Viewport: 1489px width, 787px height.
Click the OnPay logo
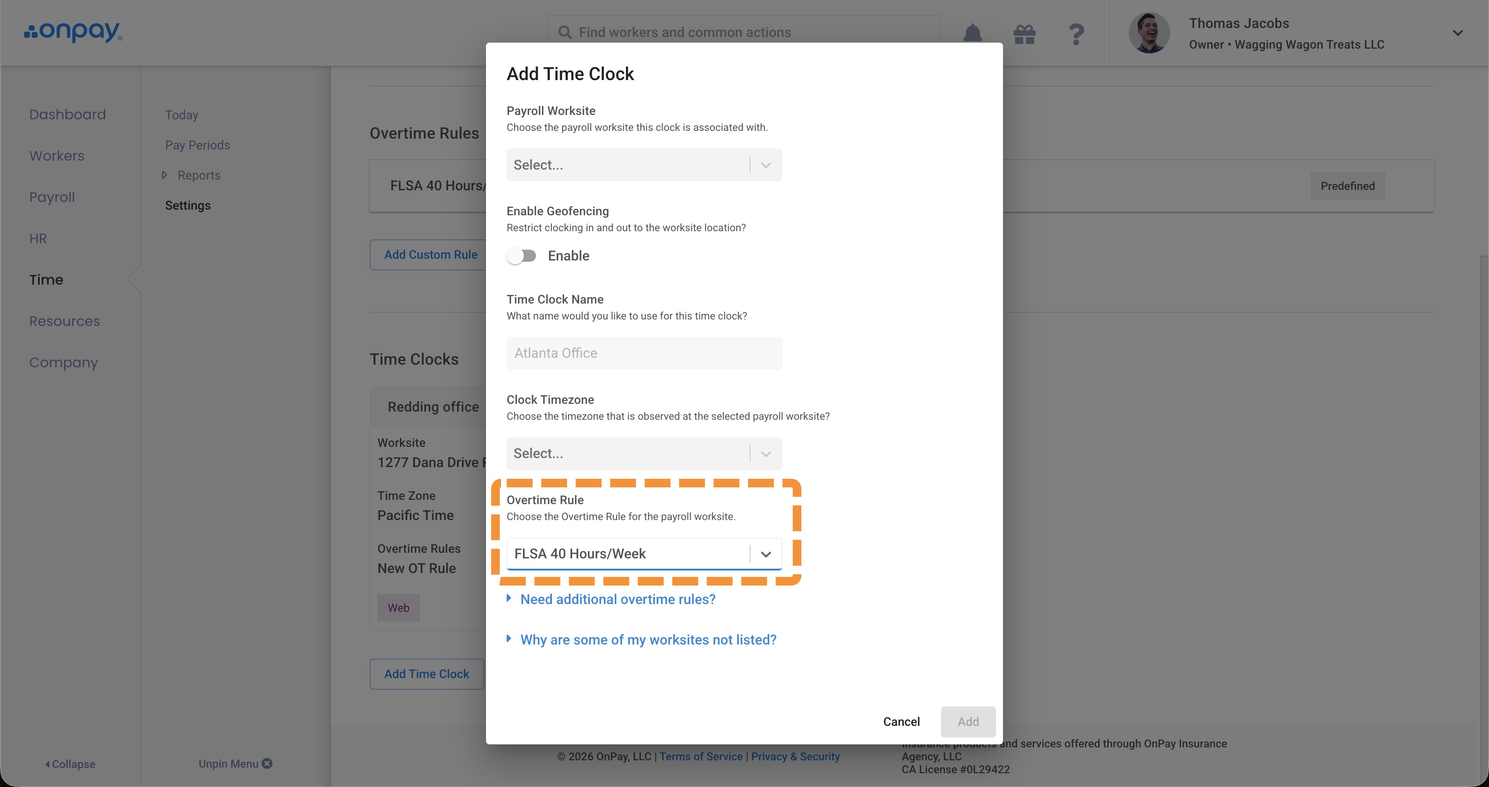tap(73, 32)
